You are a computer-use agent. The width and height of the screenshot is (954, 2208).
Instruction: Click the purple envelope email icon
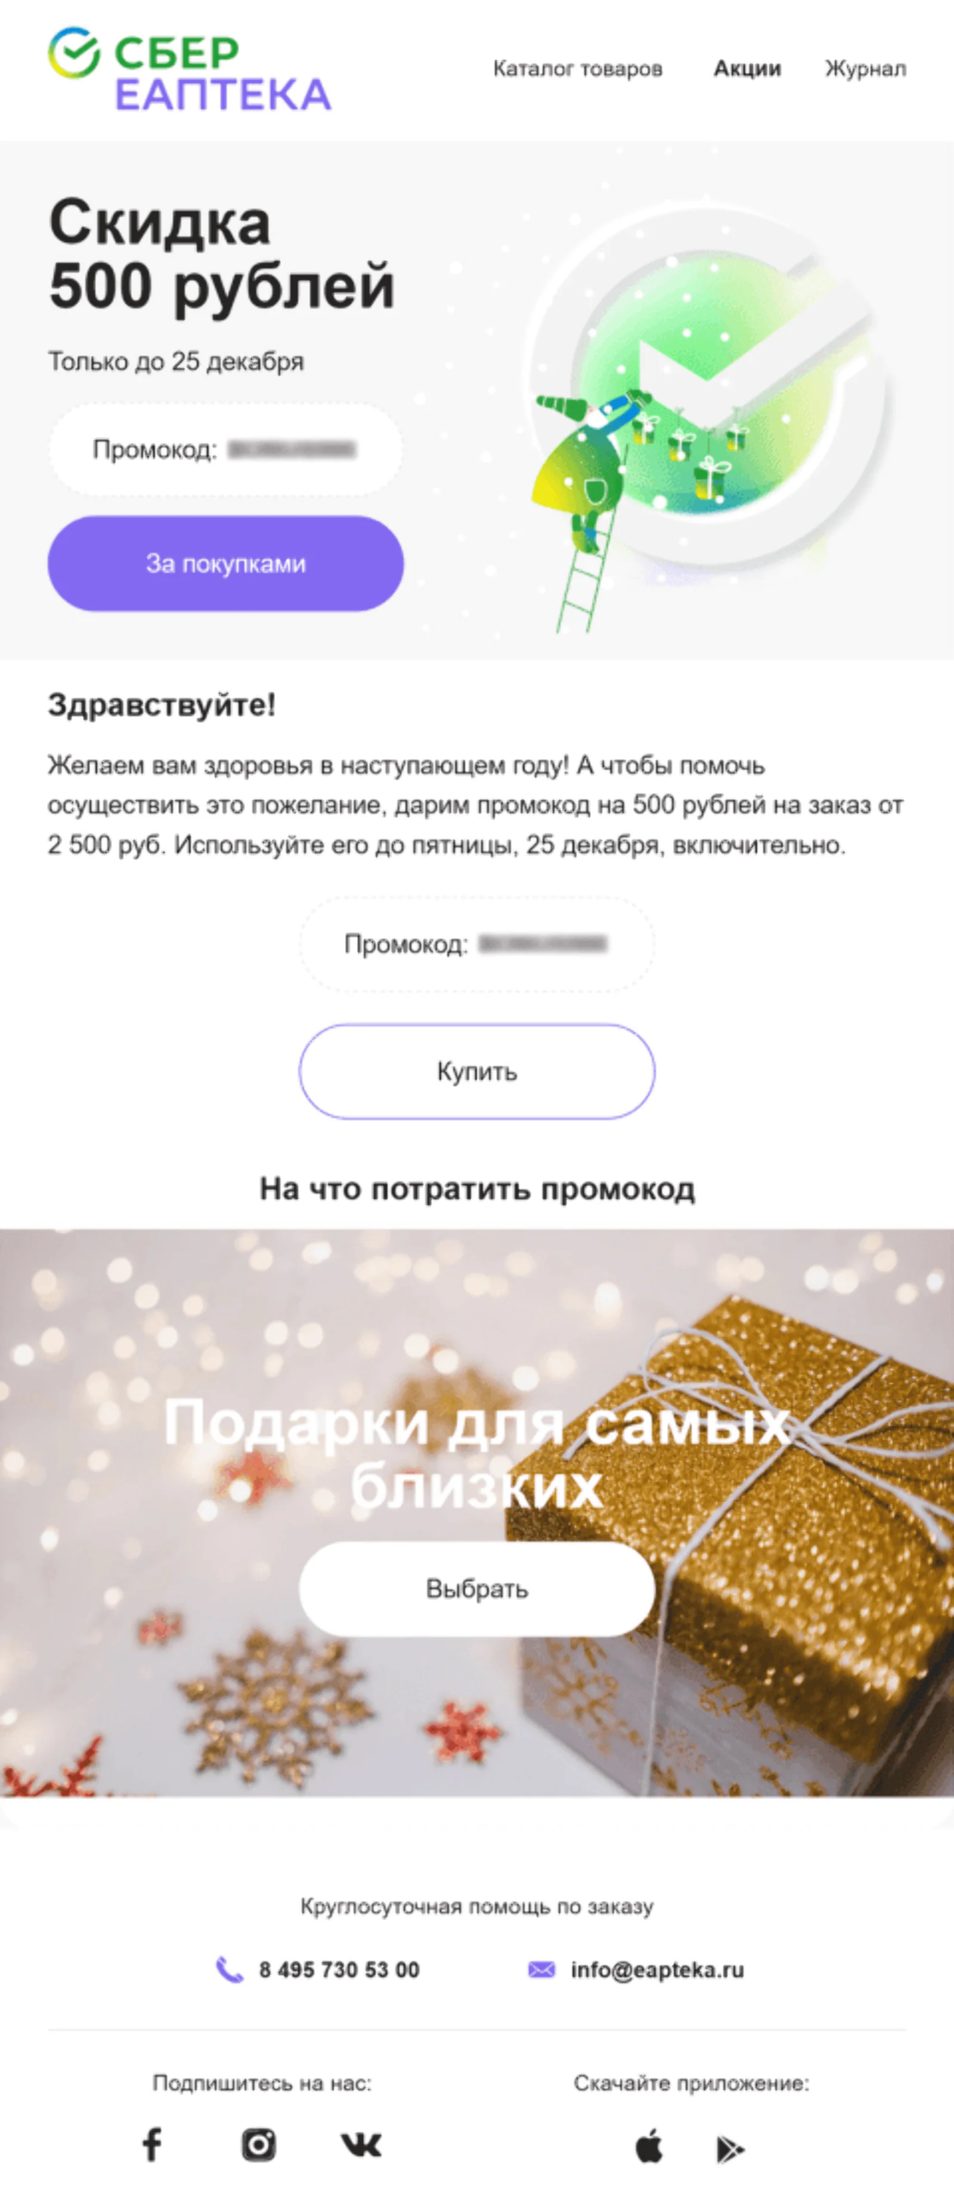click(541, 1970)
